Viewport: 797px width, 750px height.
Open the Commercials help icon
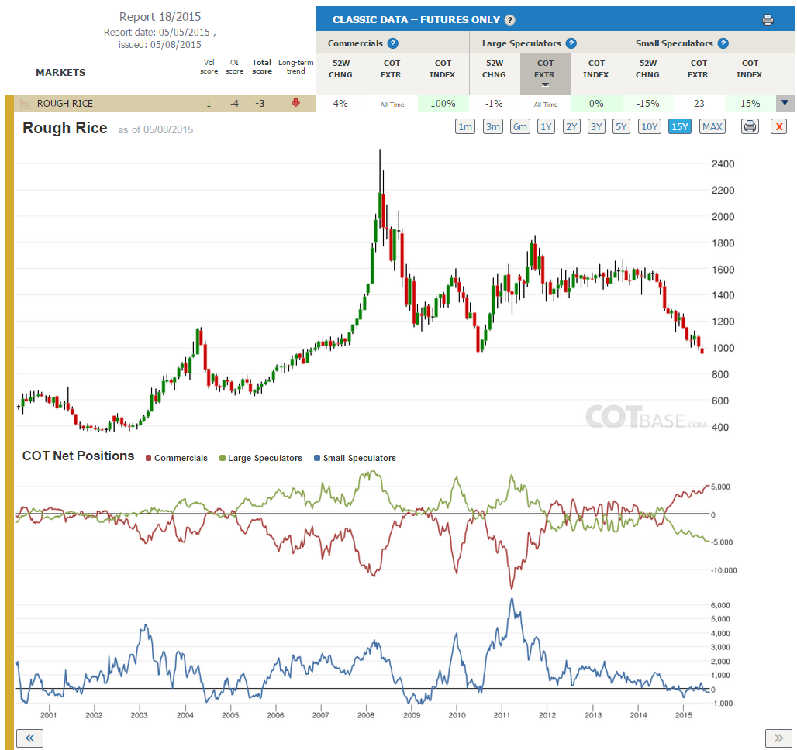[x=393, y=43]
